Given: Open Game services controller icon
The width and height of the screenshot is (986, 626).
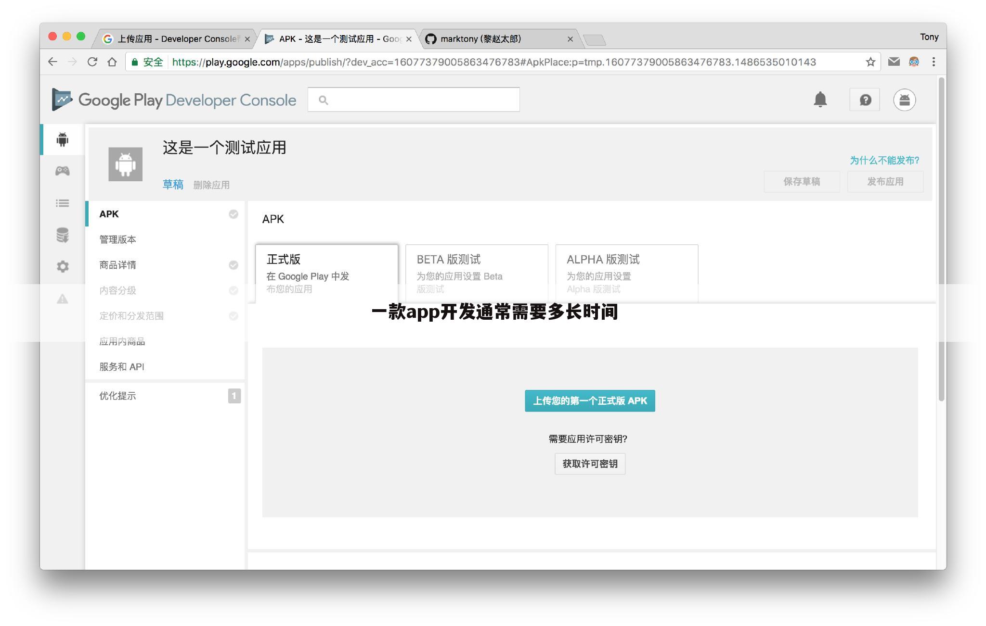Looking at the screenshot, I should point(63,171).
